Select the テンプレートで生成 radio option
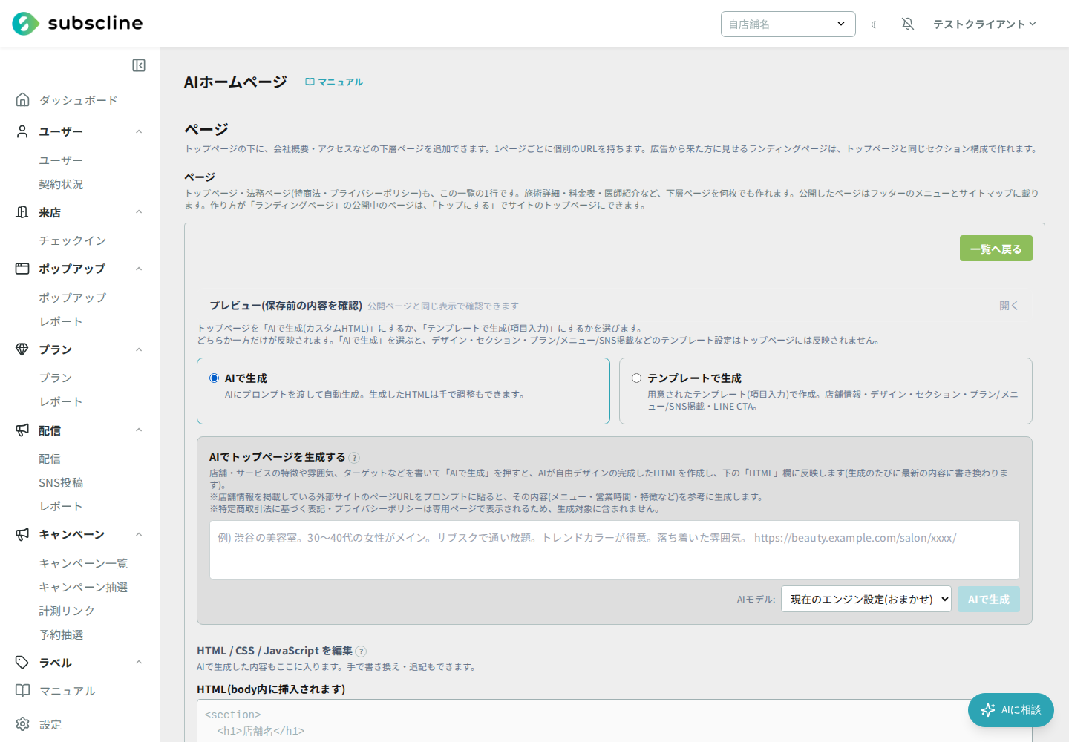1069x742 pixels. (637, 378)
